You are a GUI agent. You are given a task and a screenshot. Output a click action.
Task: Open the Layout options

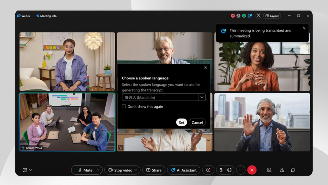tap(272, 16)
